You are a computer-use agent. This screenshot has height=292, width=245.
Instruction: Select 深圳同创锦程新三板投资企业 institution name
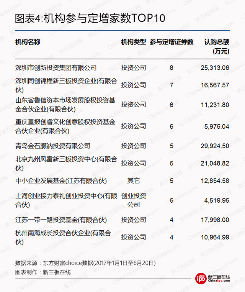66,85
